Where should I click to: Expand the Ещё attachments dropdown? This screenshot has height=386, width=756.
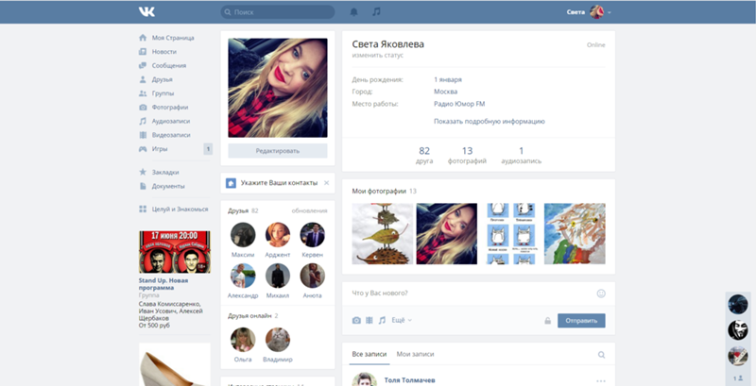click(402, 320)
